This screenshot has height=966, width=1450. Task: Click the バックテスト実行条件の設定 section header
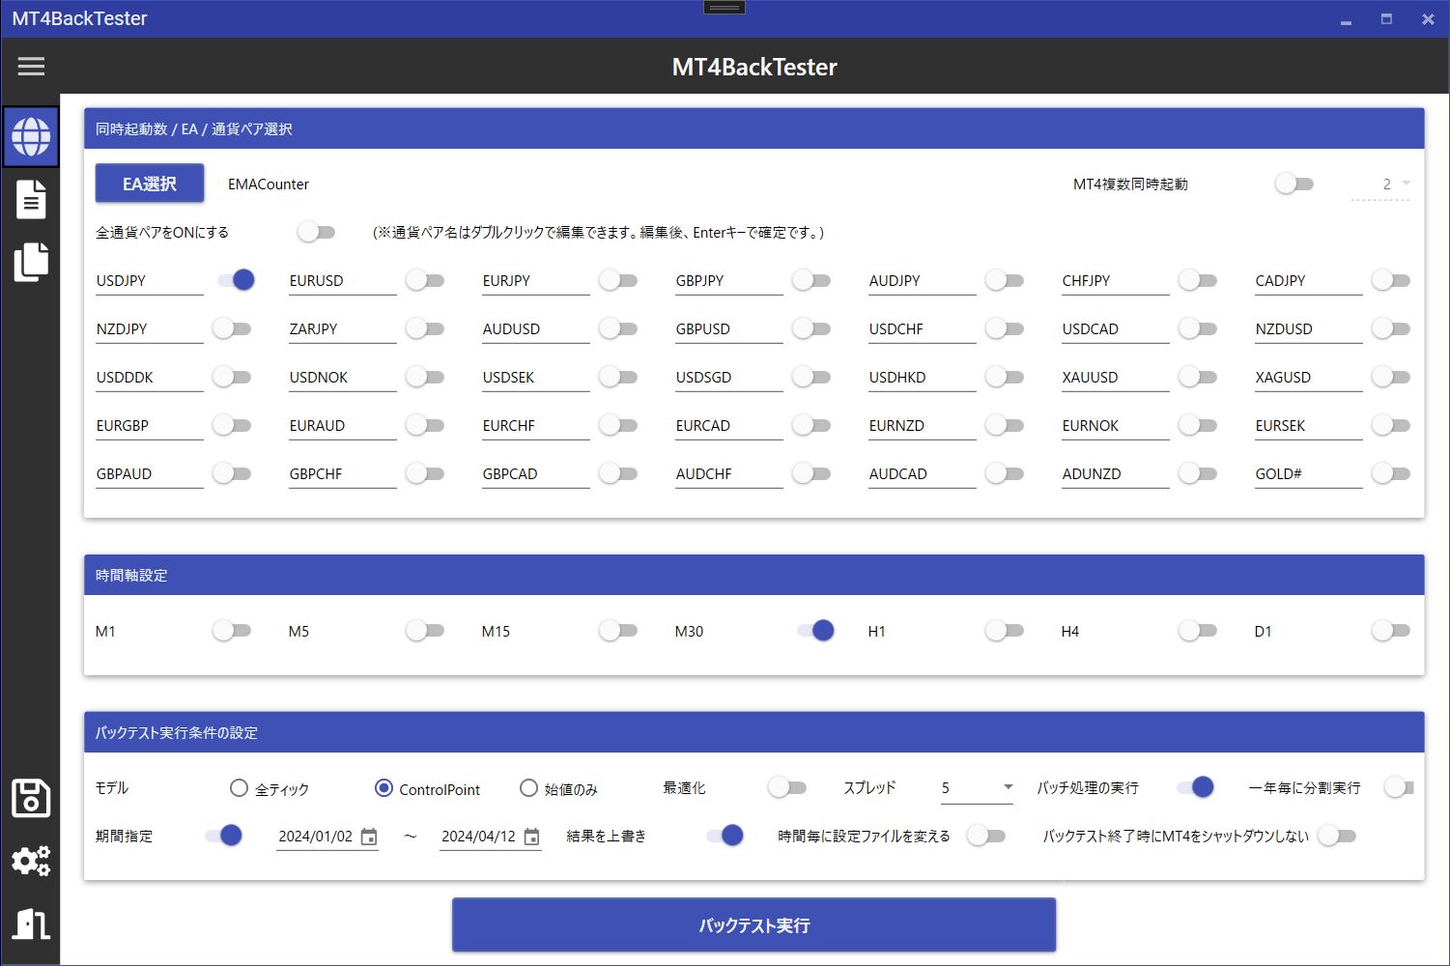click(753, 732)
